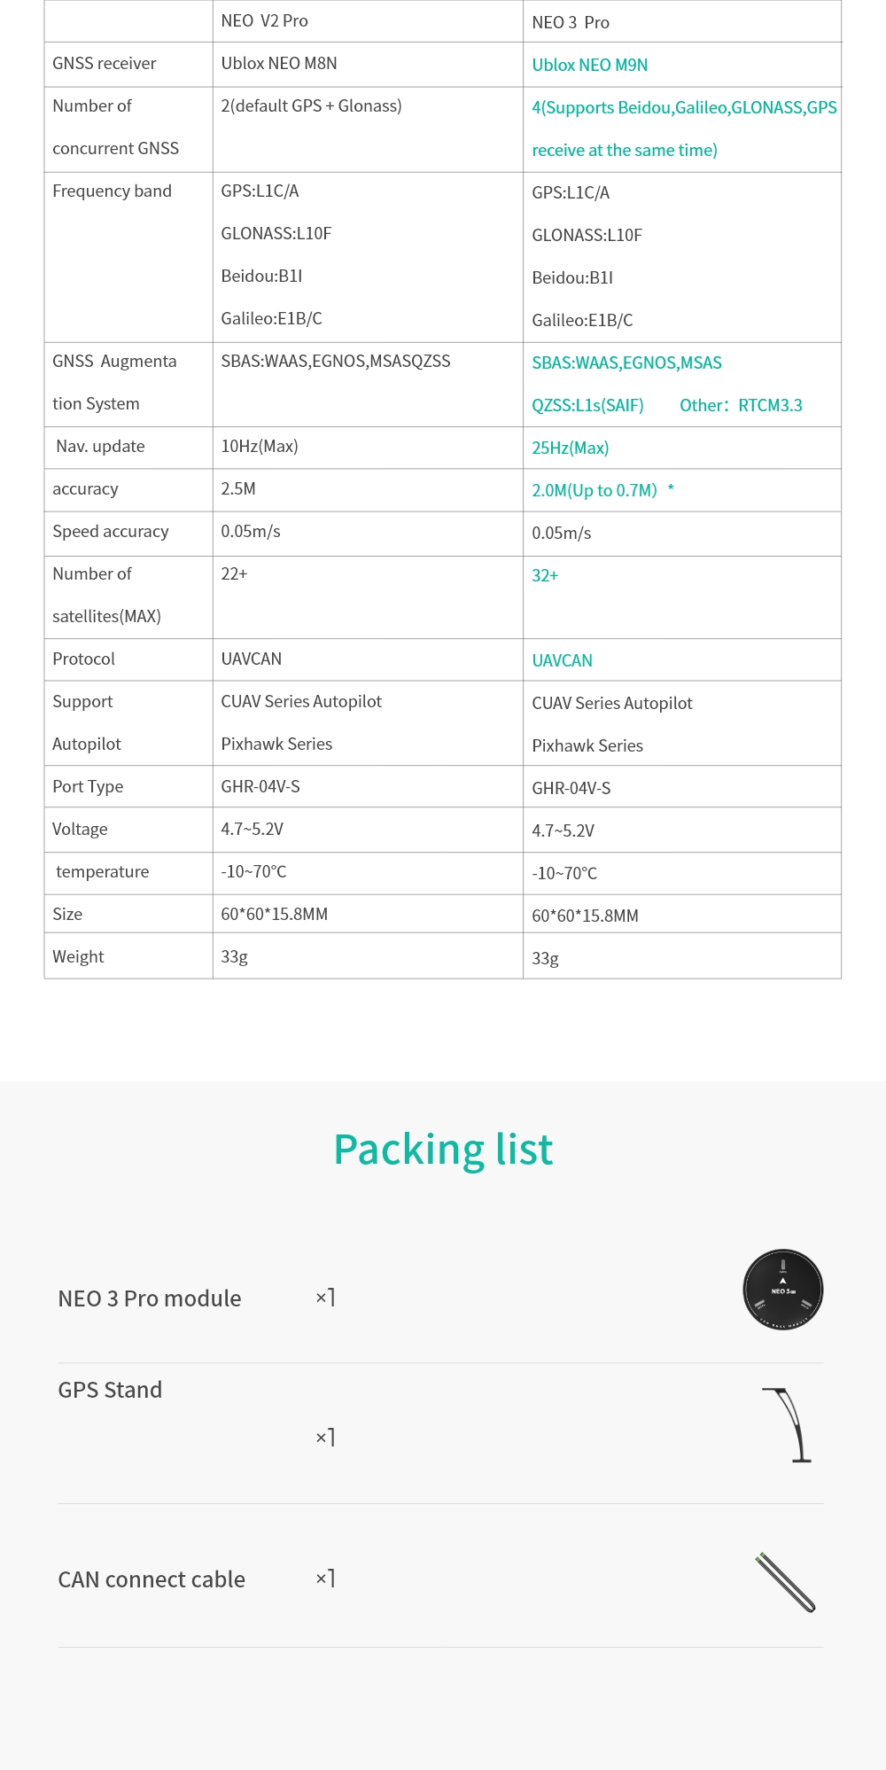This screenshot has height=1770, width=886.
Task: Click the NEO 3 Pro module round image
Action: coord(783,1290)
